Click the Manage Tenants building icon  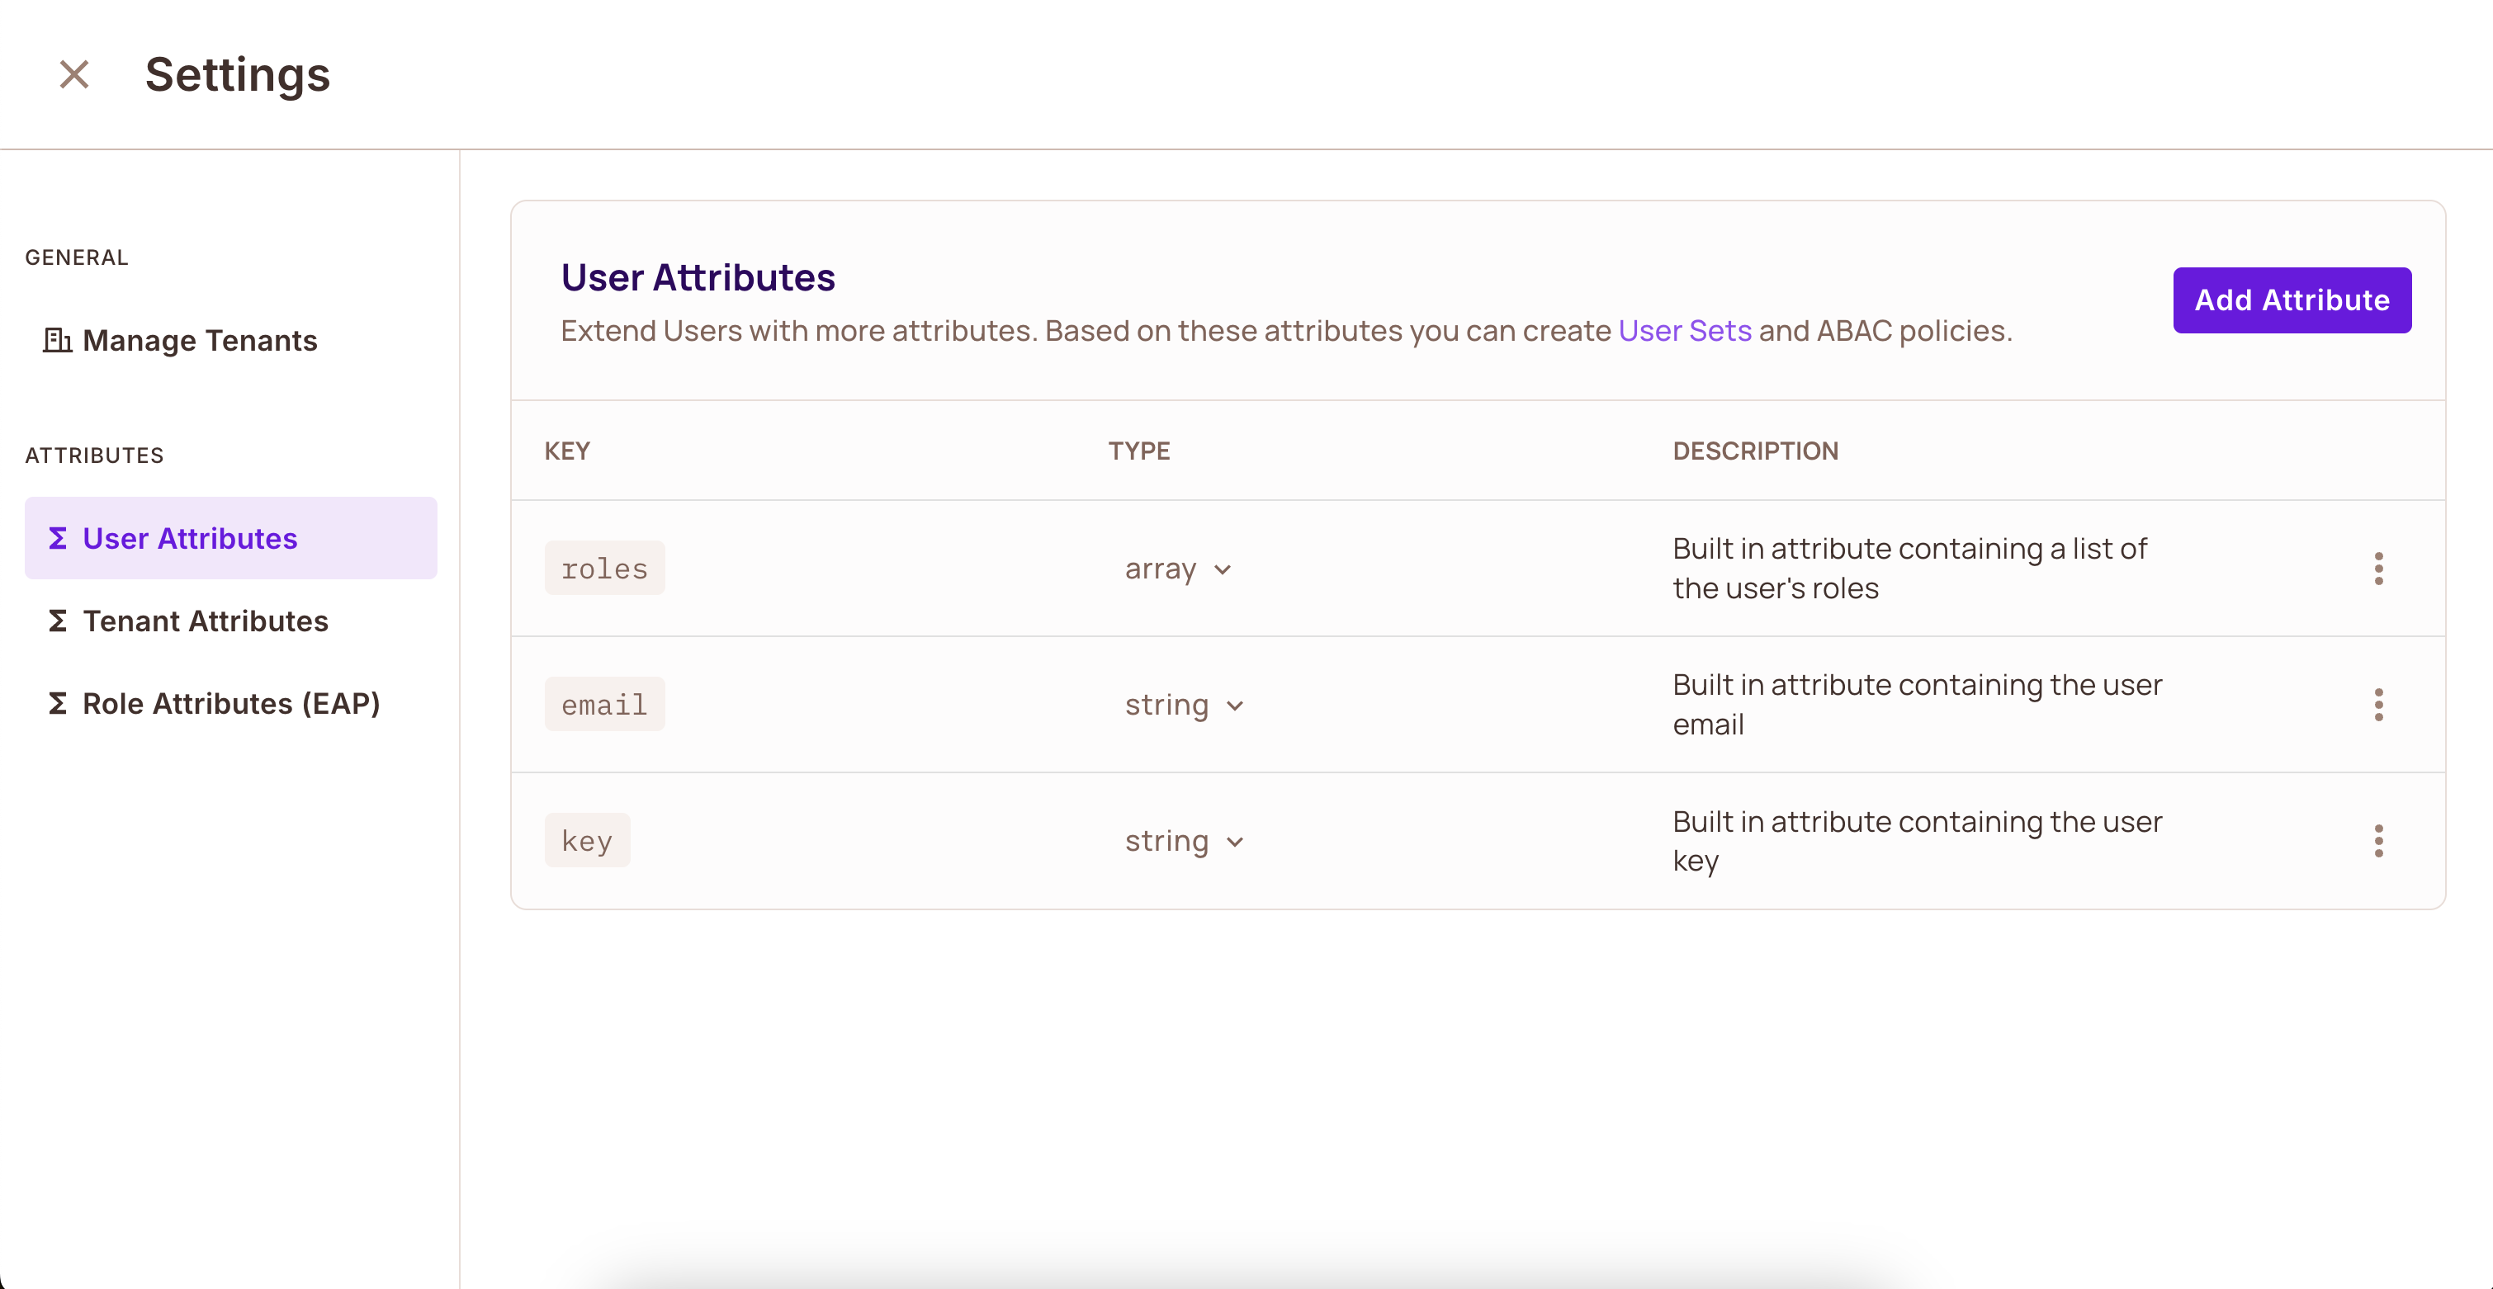(x=57, y=341)
